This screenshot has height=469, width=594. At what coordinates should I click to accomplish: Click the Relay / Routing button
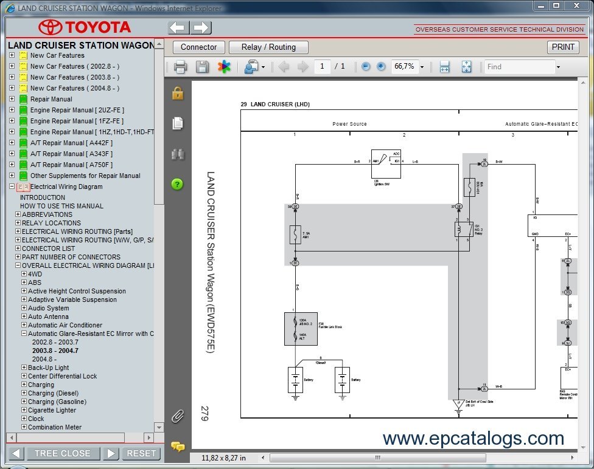coord(268,47)
